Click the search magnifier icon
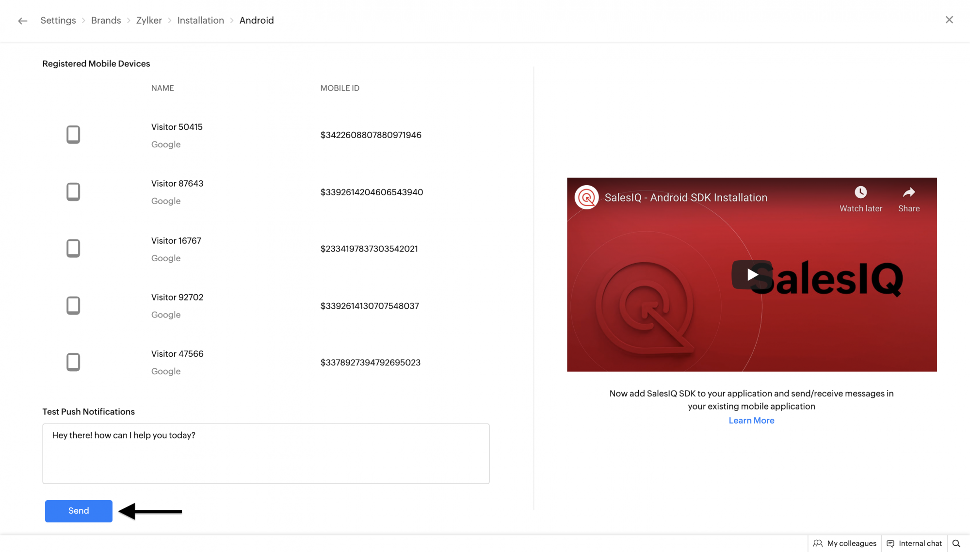 [956, 543]
